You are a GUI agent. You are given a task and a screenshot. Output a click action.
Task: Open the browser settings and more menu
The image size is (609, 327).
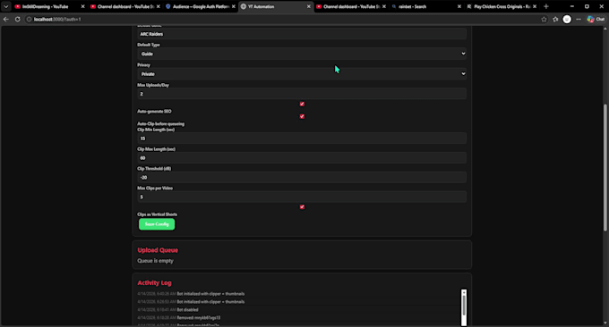(579, 19)
